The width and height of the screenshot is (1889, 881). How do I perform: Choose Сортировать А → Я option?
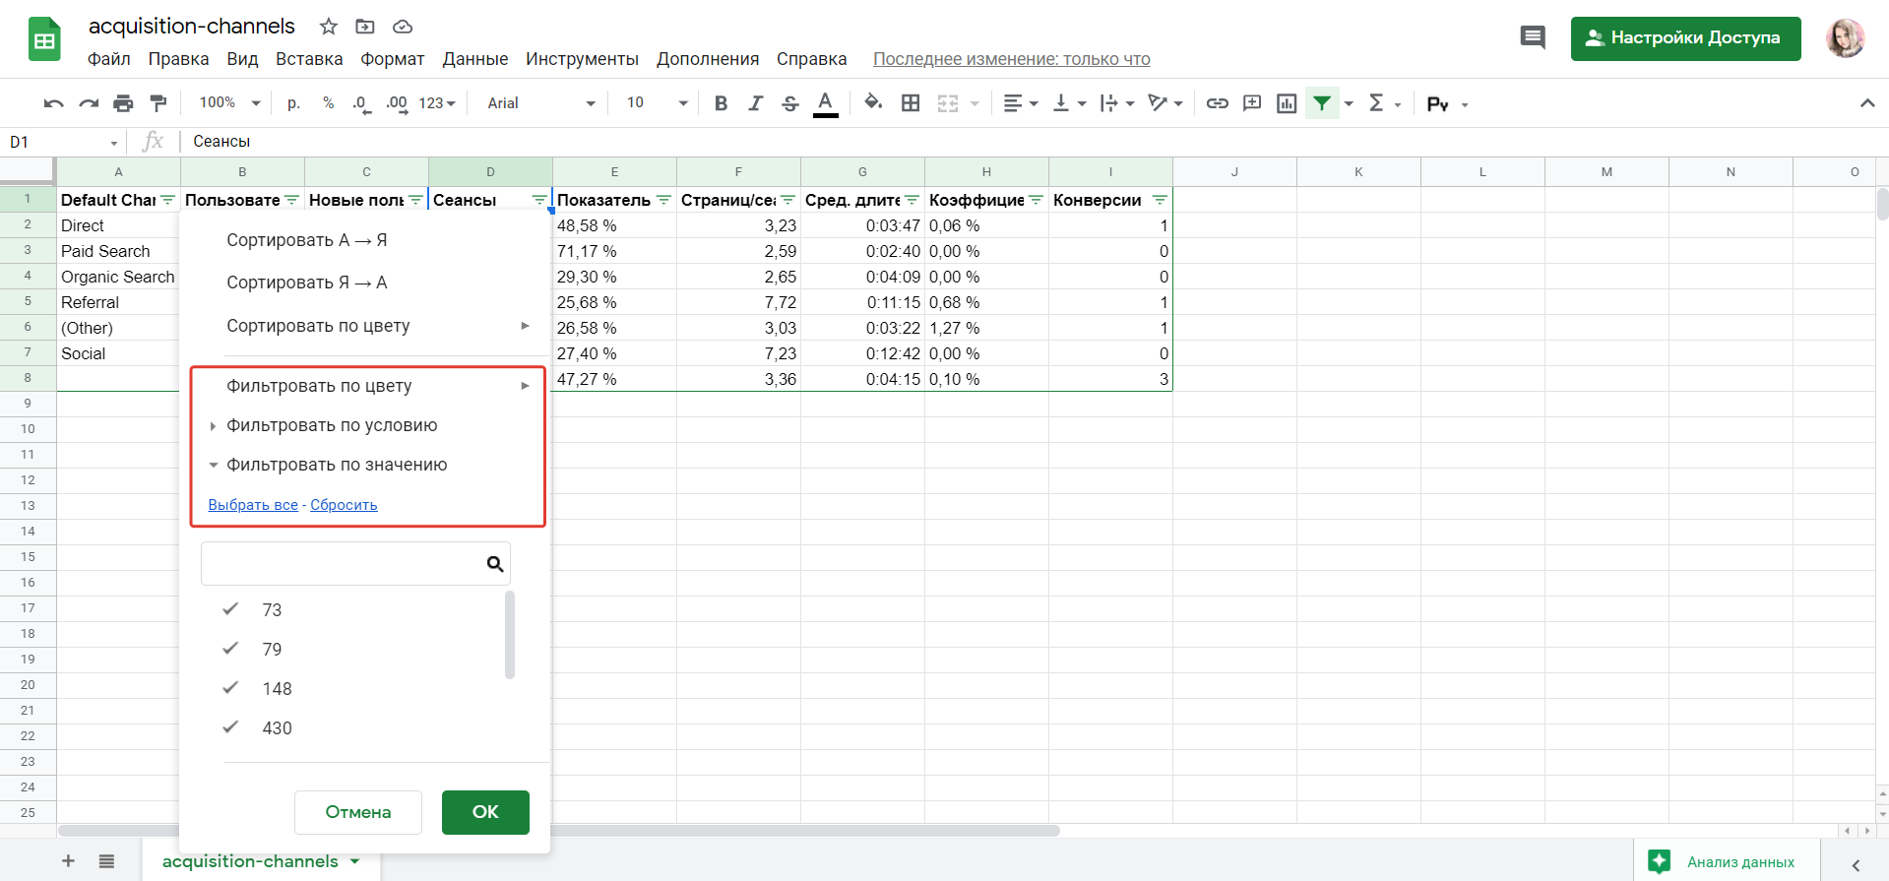(x=306, y=240)
